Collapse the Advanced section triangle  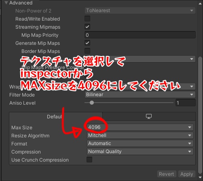point(6,3)
